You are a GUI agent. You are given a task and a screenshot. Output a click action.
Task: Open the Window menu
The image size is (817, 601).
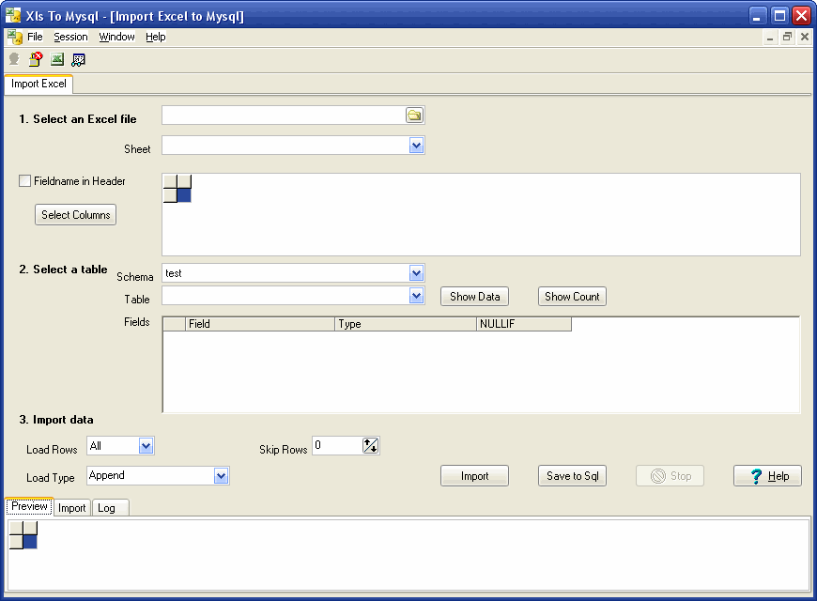116,37
